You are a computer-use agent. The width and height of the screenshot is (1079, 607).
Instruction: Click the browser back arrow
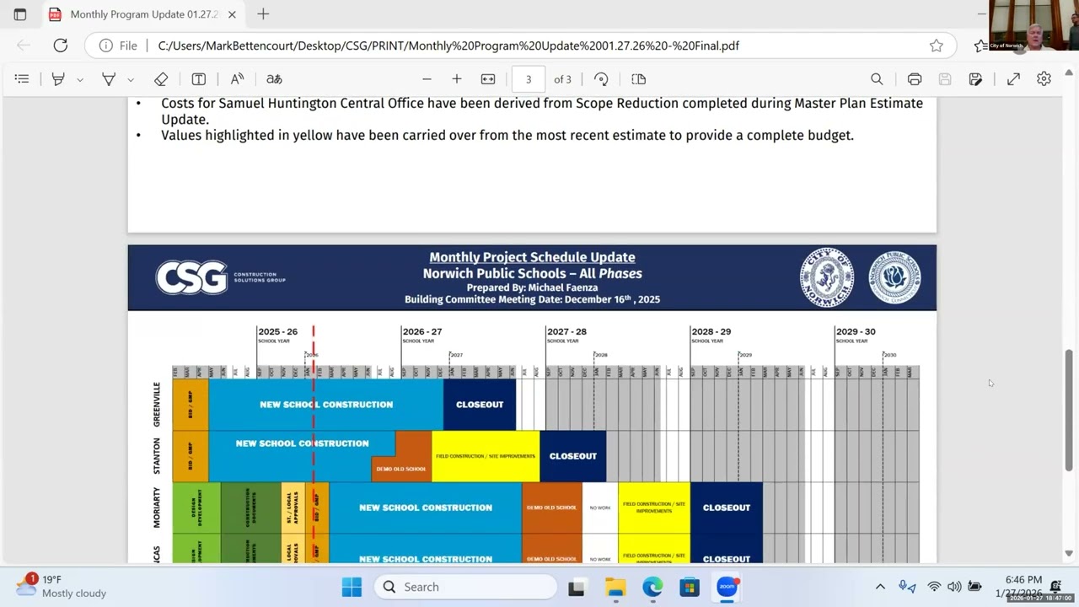coord(24,46)
